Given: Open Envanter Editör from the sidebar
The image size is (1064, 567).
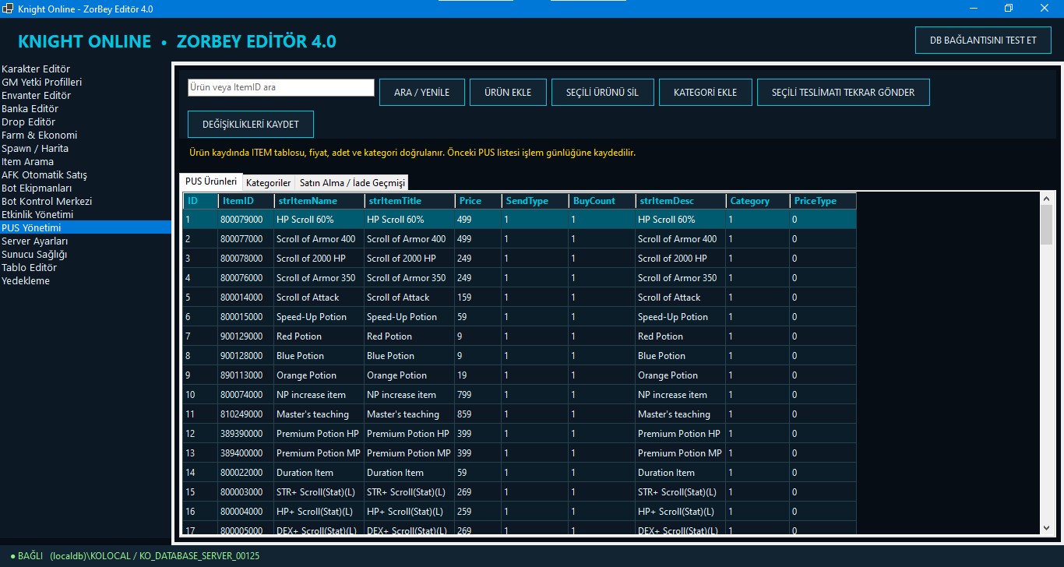Looking at the screenshot, I should point(86,96).
